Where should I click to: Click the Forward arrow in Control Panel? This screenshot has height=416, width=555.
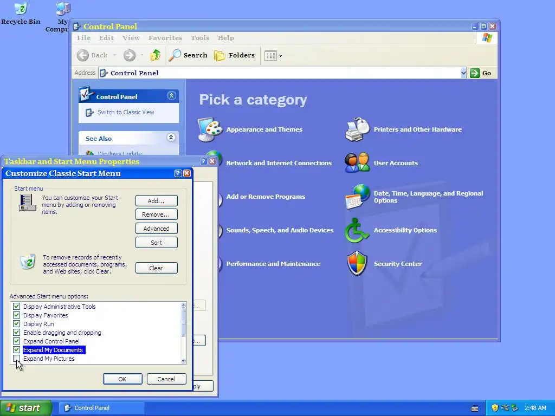(130, 55)
